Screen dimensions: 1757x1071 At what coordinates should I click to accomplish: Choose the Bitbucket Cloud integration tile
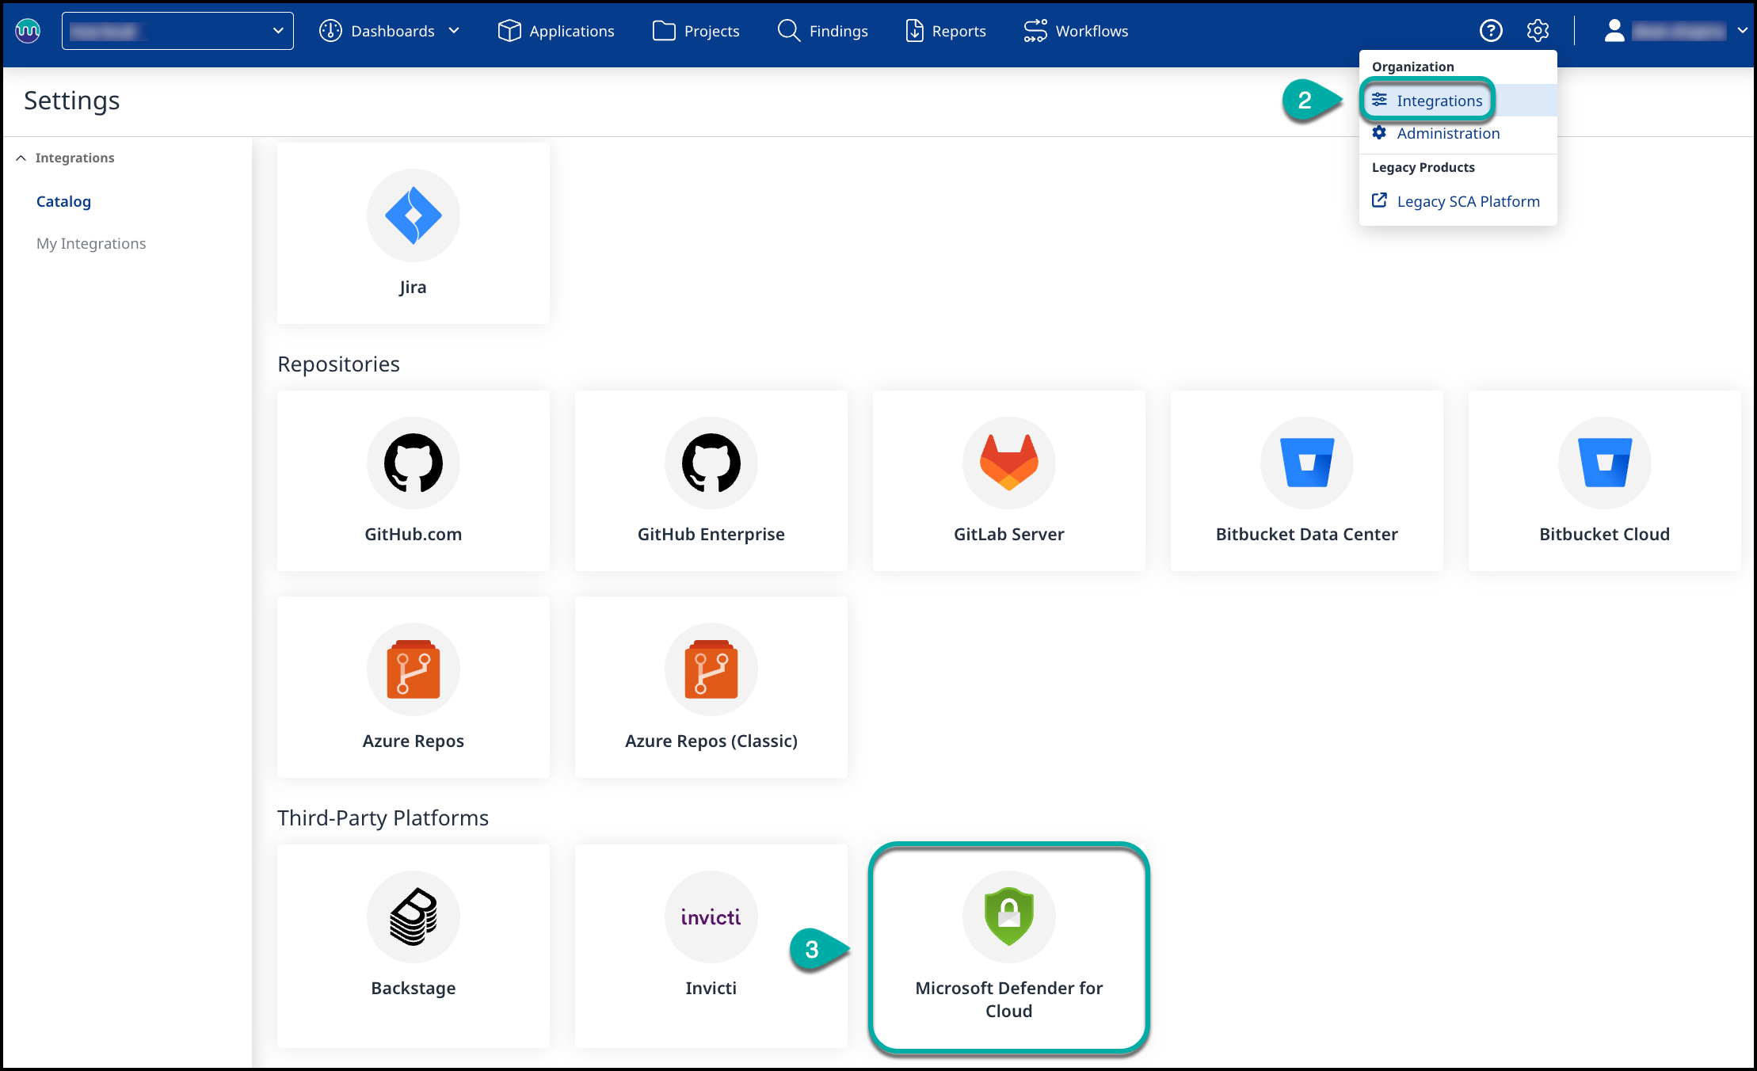coord(1604,480)
